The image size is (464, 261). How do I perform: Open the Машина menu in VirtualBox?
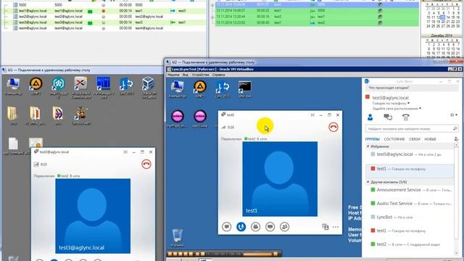173,75
